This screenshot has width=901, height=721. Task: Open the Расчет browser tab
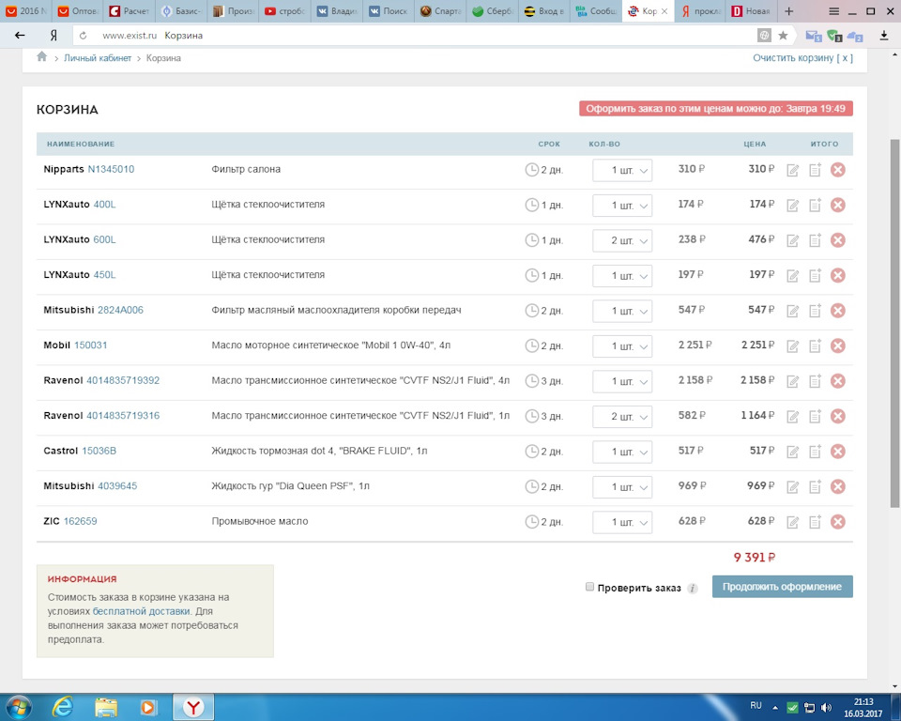(x=130, y=11)
